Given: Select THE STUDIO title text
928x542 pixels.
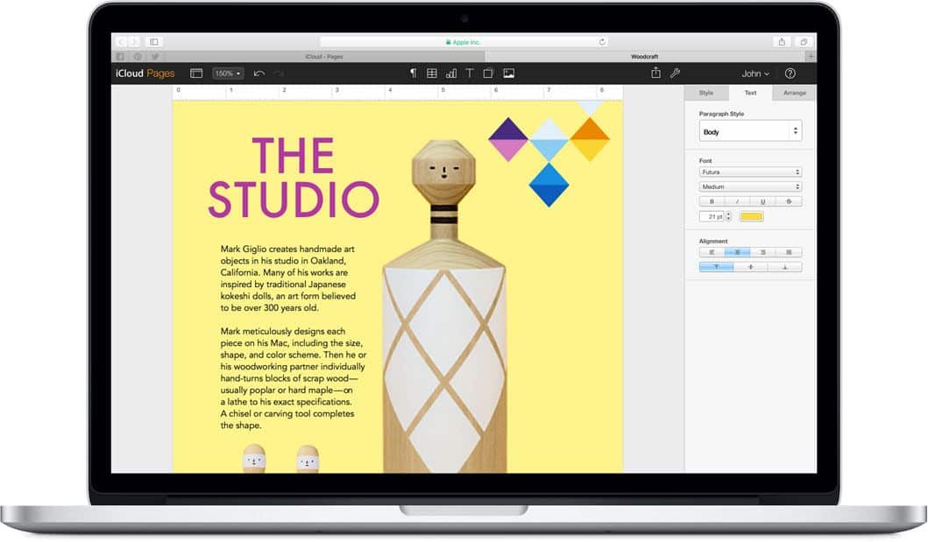Looking at the screenshot, I should click(x=294, y=178).
